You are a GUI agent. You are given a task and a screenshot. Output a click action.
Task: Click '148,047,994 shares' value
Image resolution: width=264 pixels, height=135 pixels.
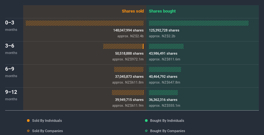(x=129, y=30)
